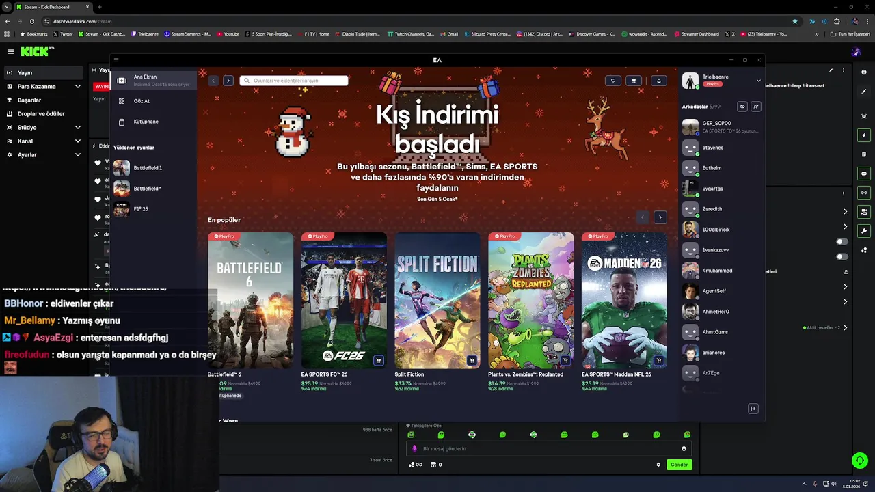Viewport: 875px width, 492px height.
Task: Select Yayın in Kick sidebar
Action: pos(42,73)
